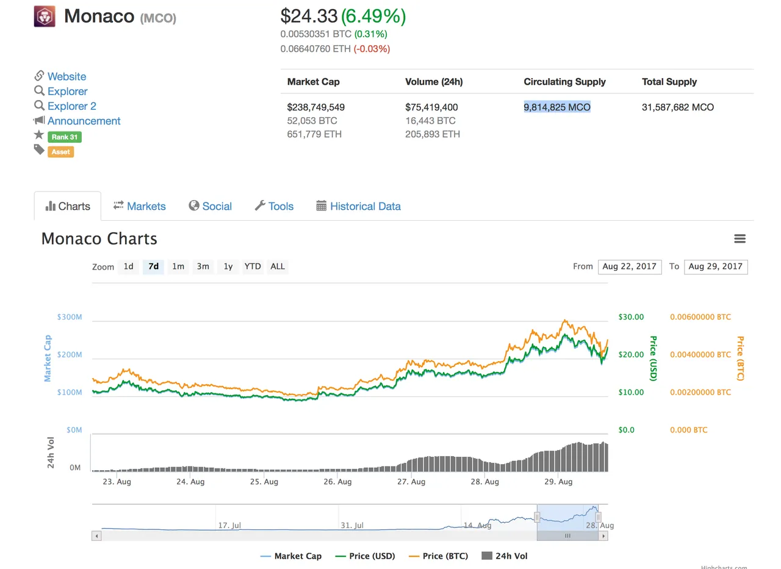Toggle the Market Cap series in legend
781x569 pixels.
(290, 556)
